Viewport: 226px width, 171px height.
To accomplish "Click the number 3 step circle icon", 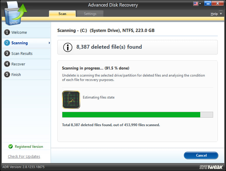I will pos(7,53).
